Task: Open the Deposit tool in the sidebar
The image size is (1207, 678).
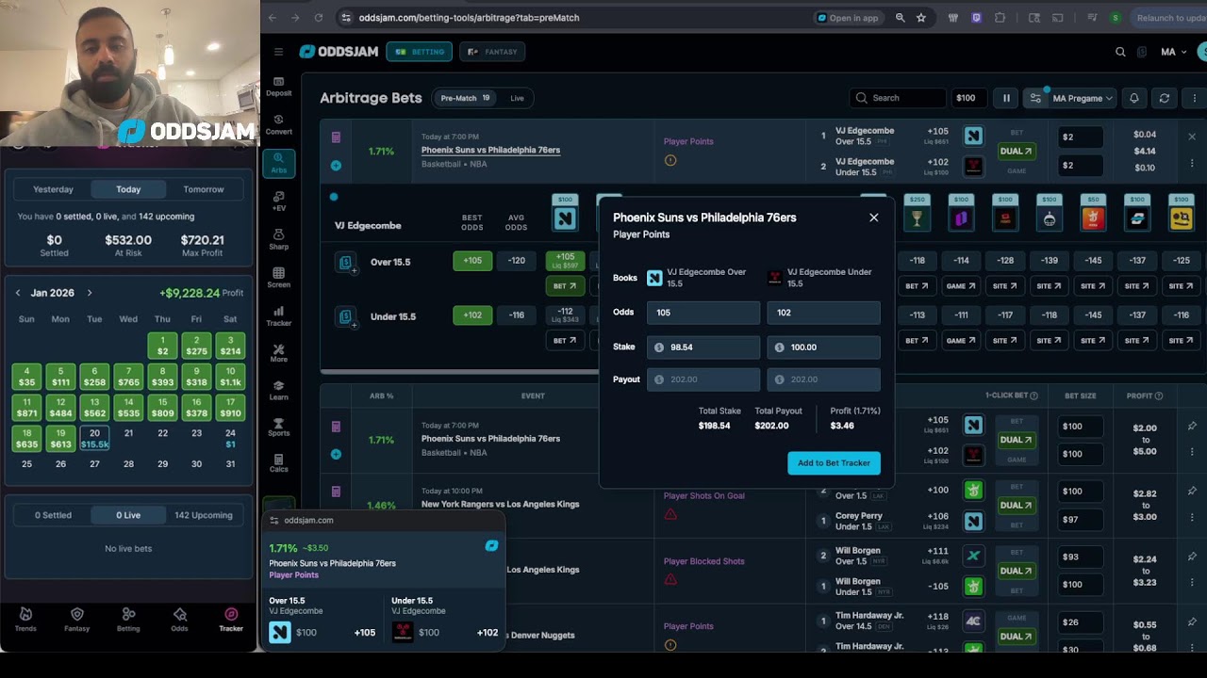Action: click(x=278, y=87)
